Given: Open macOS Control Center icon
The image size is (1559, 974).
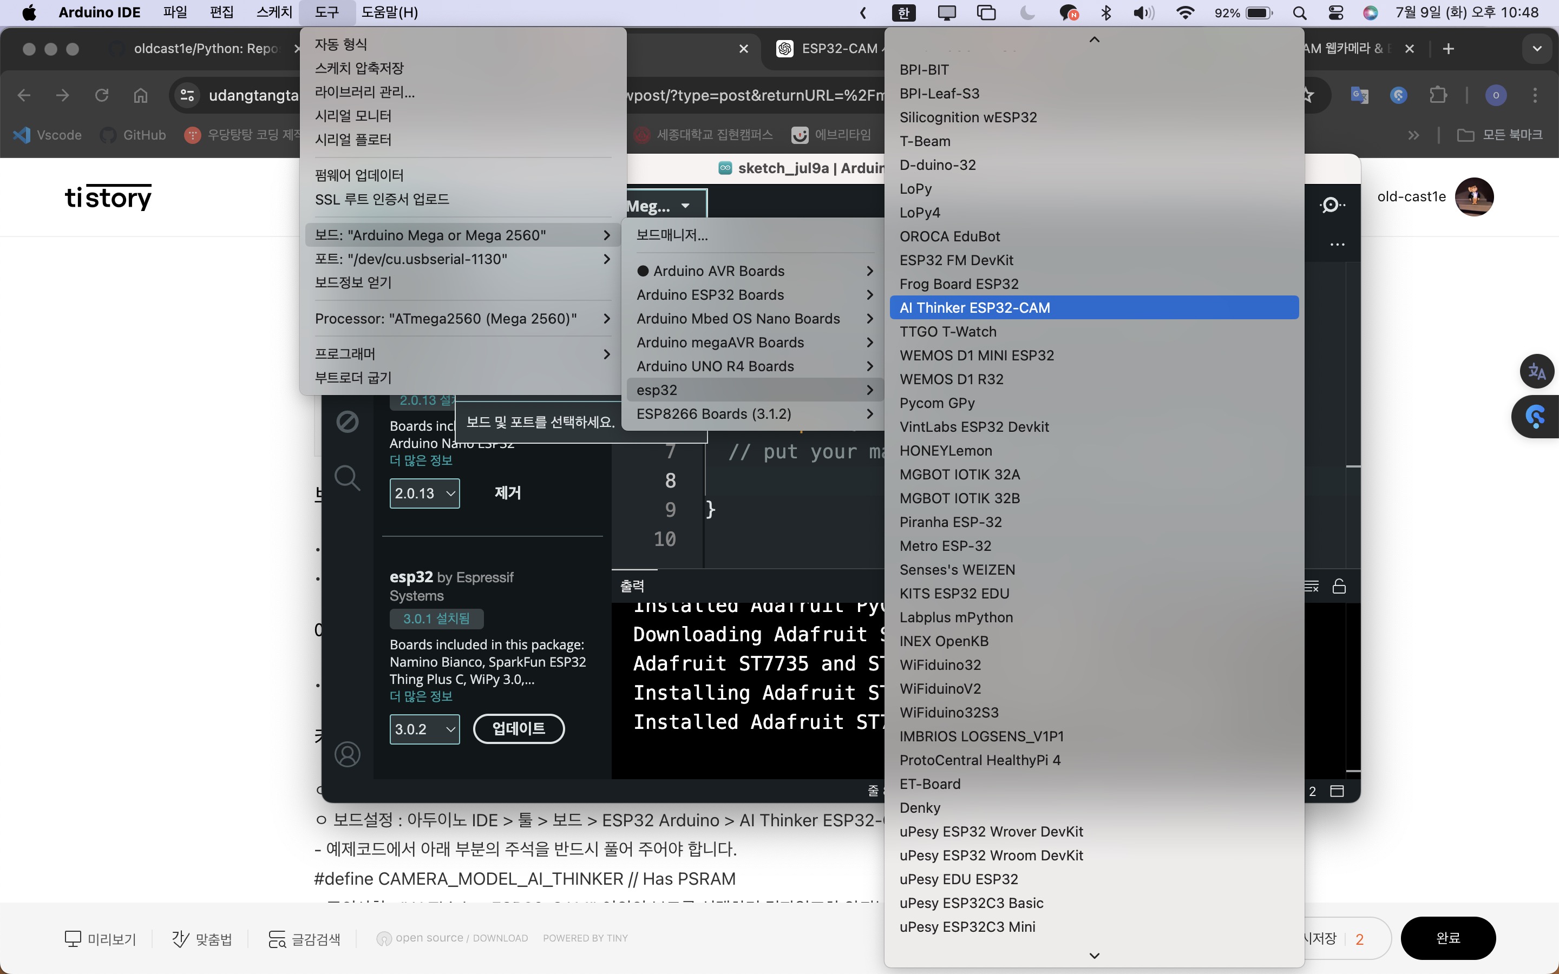Looking at the screenshot, I should [1335, 13].
